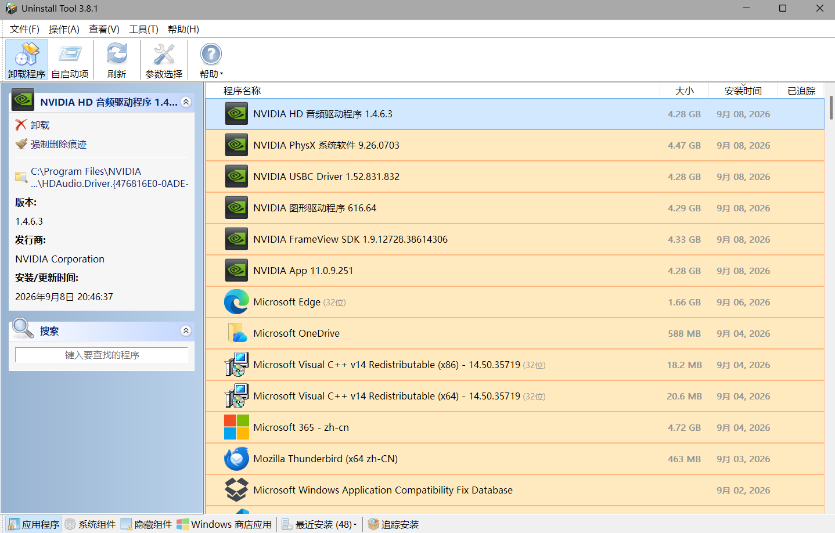The width and height of the screenshot is (835, 533).
Task: Select the Microsoft OneDrive entry name
Action: tap(297, 333)
